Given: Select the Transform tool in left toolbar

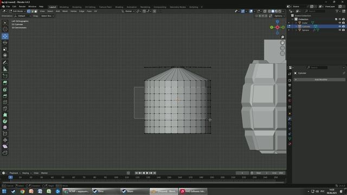Looking at the screenshot, I should [5, 55].
